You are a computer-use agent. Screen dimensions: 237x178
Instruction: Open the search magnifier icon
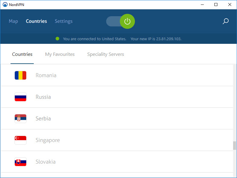click(226, 21)
